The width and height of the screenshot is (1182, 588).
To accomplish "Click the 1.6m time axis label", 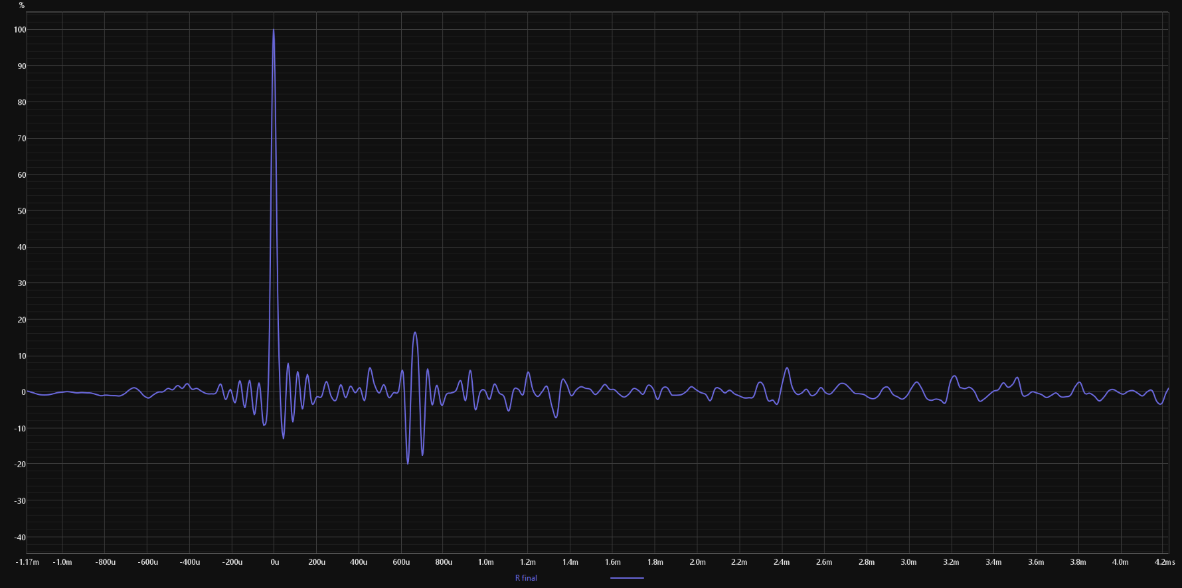I will (x=613, y=562).
